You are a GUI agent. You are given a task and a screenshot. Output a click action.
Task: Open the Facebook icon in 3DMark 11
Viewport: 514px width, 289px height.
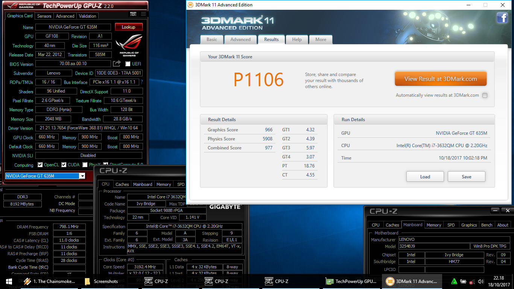pyautogui.click(x=502, y=18)
